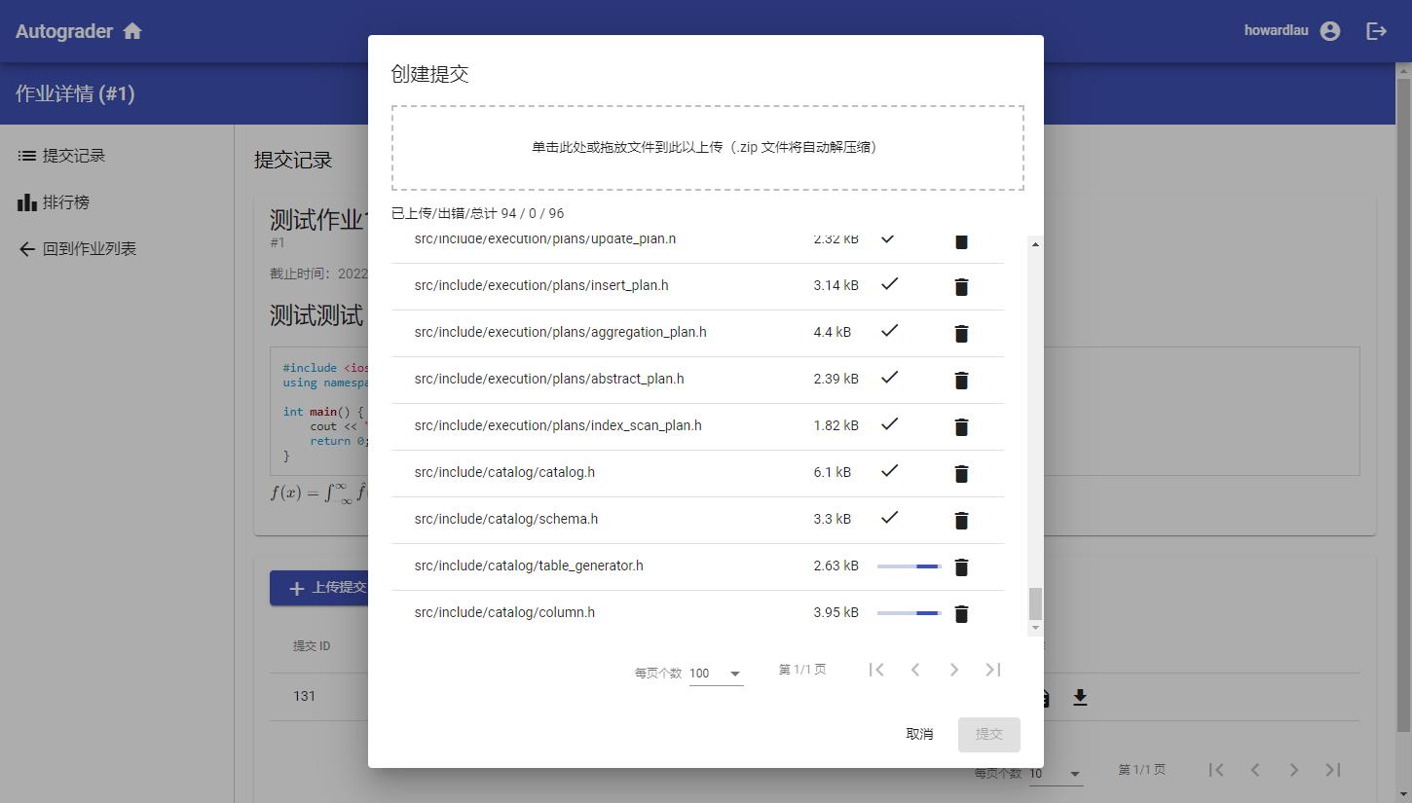Delete the update_plan.h file entry
This screenshot has height=803, width=1412.
961,241
